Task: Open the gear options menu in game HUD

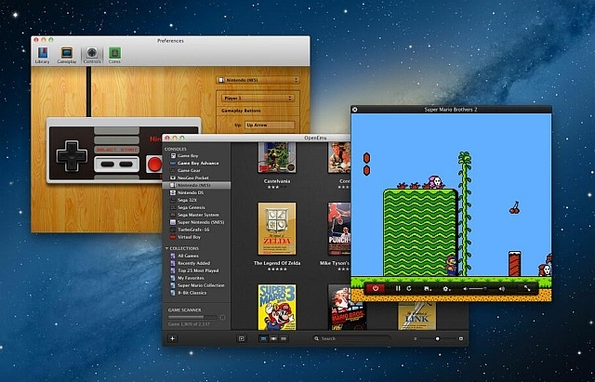Action: tap(446, 289)
